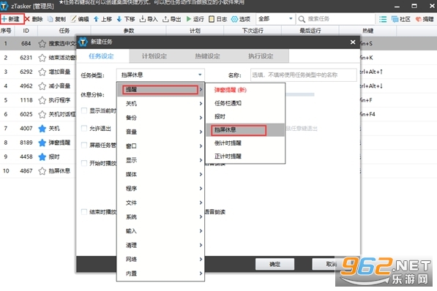The width and height of the screenshot is (437, 291).
Task: Click the 导入 import toolbar icon
Action: point(143,19)
